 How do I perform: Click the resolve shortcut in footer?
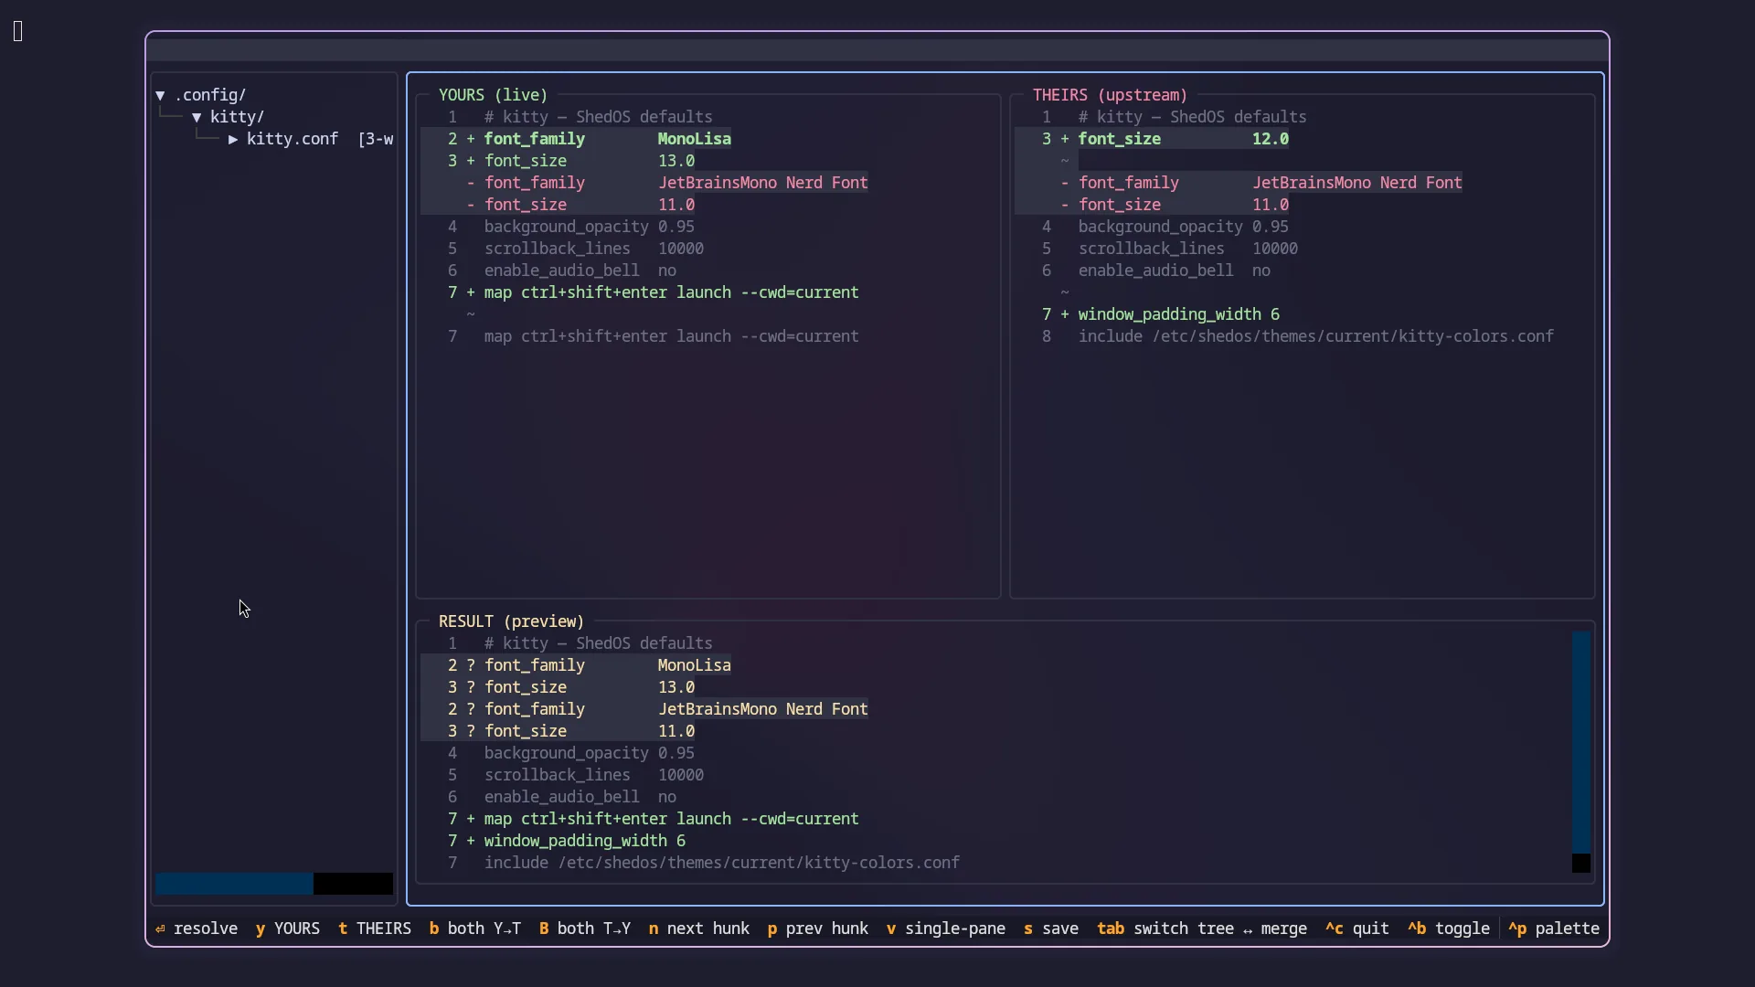pos(197,929)
